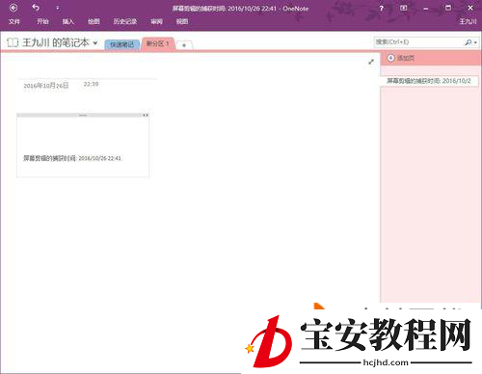Select the 新分区 1 section tab

click(158, 43)
